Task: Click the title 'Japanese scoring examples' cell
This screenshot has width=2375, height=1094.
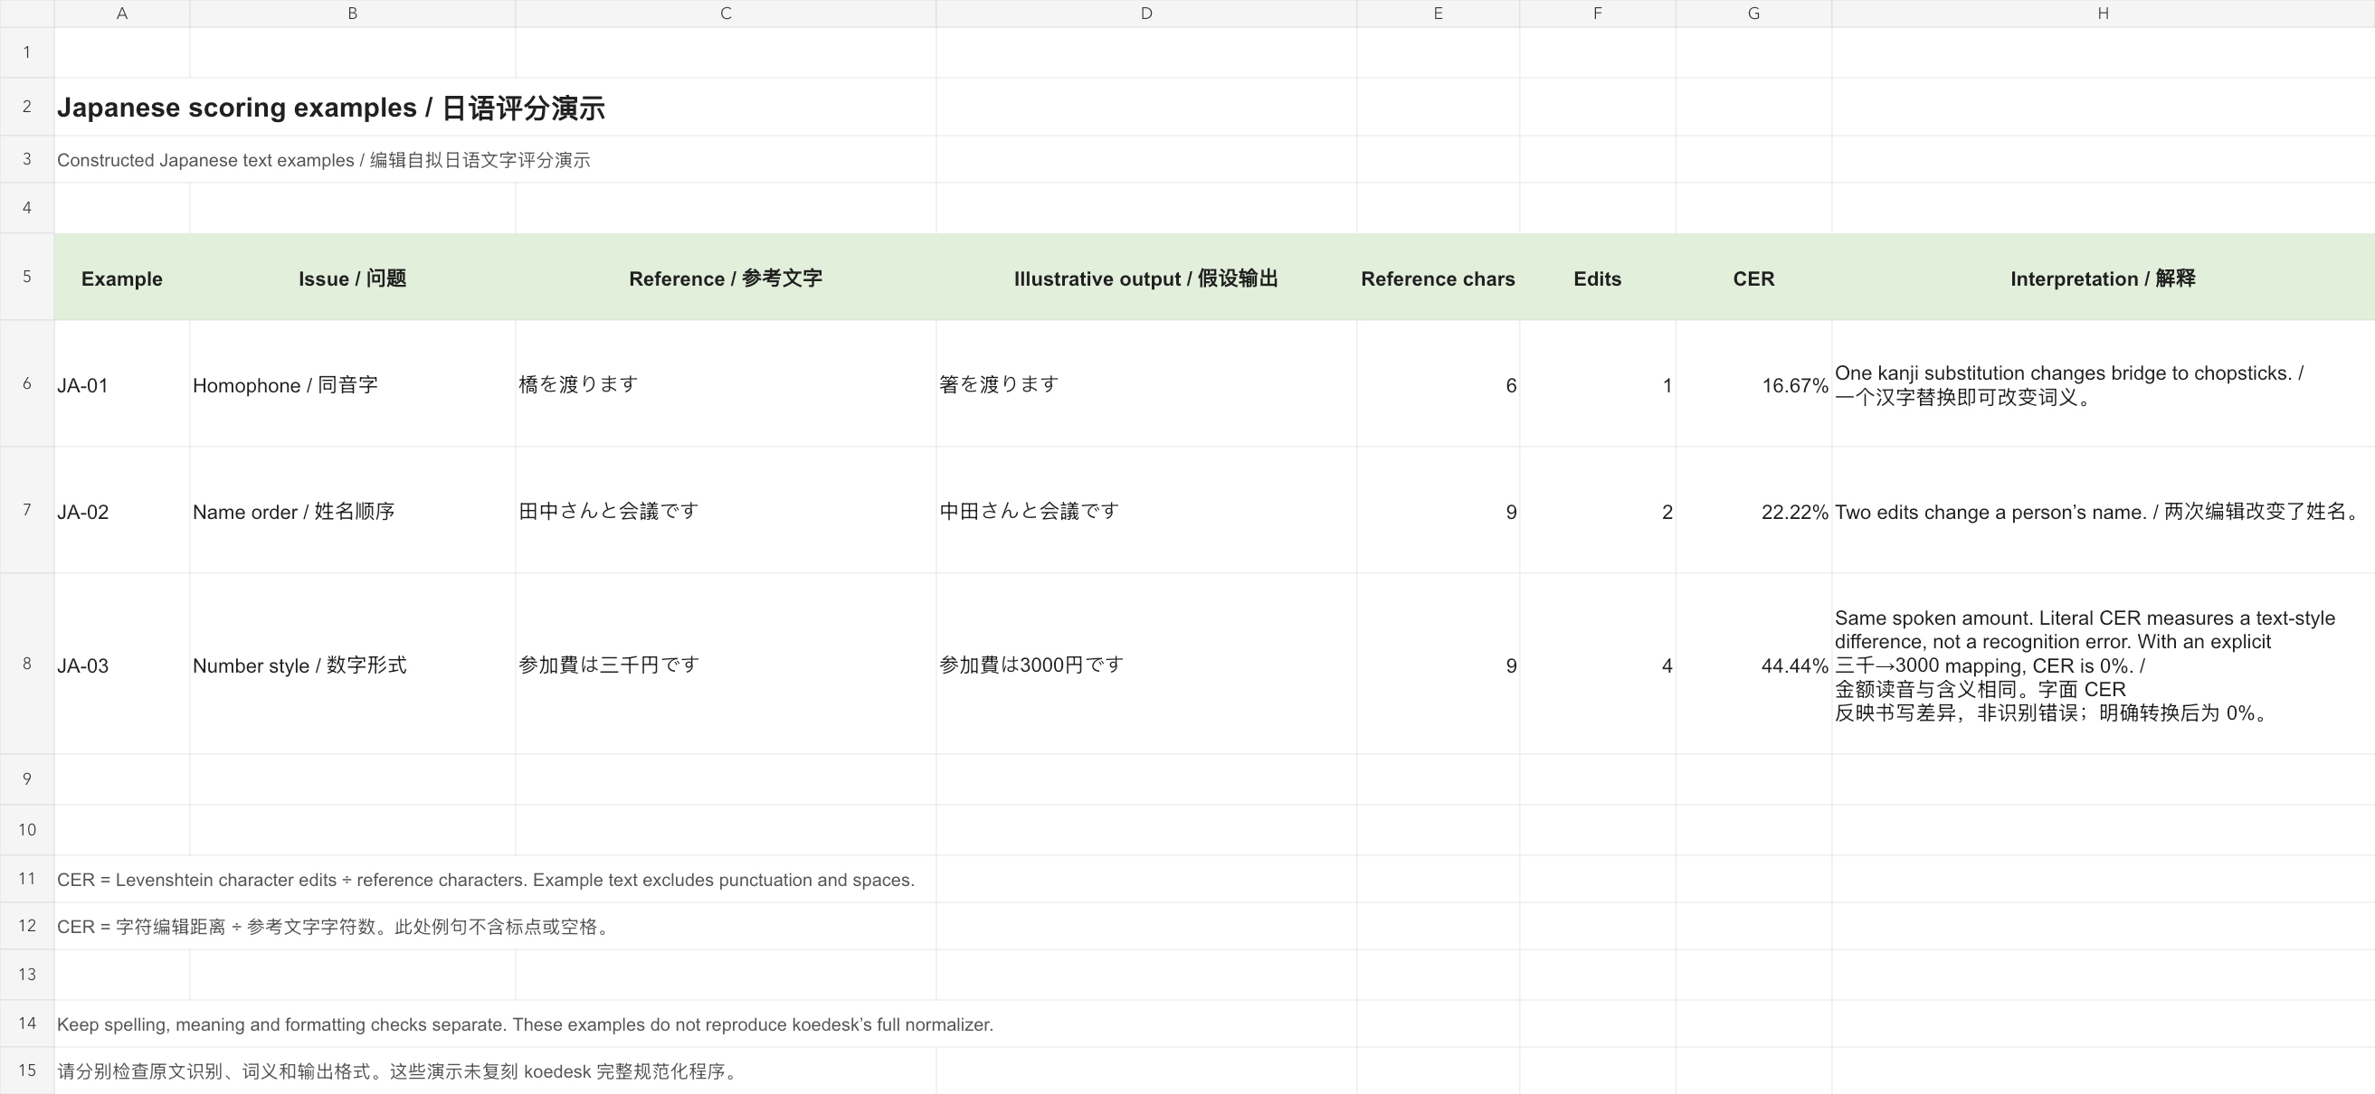Action: click(x=495, y=107)
